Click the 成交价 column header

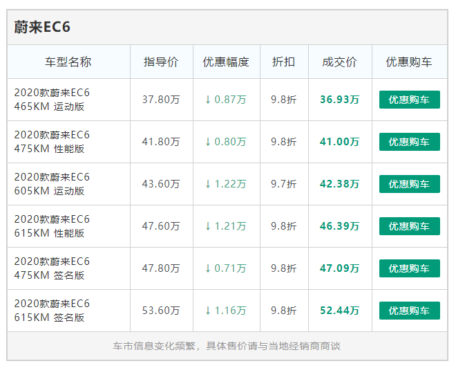[x=339, y=62]
